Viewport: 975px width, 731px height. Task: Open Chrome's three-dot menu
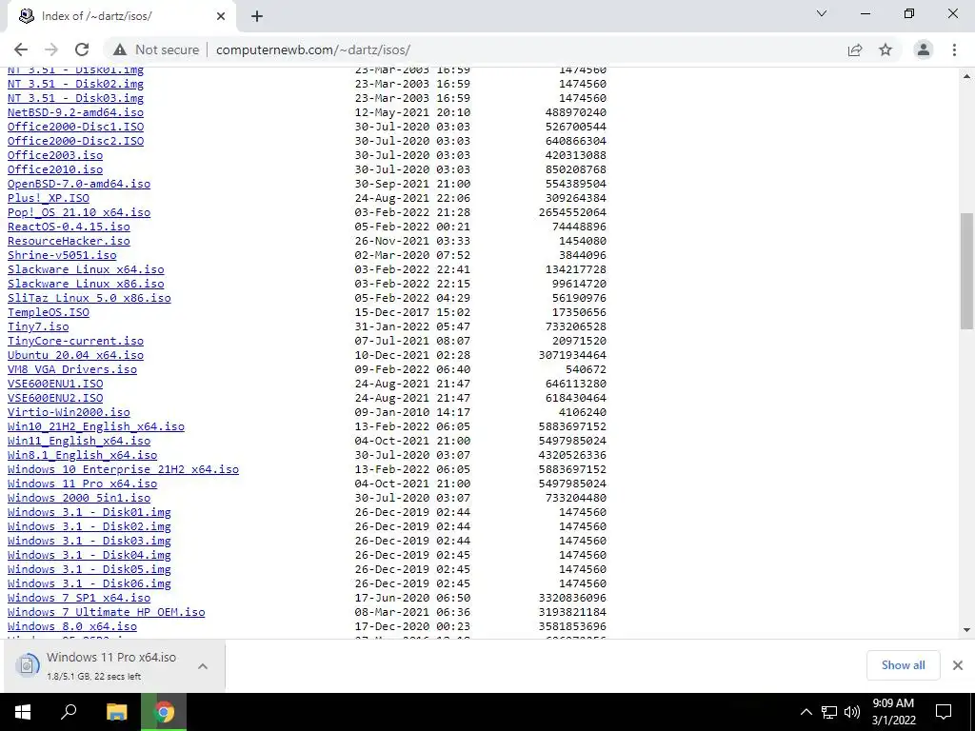tap(954, 49)
